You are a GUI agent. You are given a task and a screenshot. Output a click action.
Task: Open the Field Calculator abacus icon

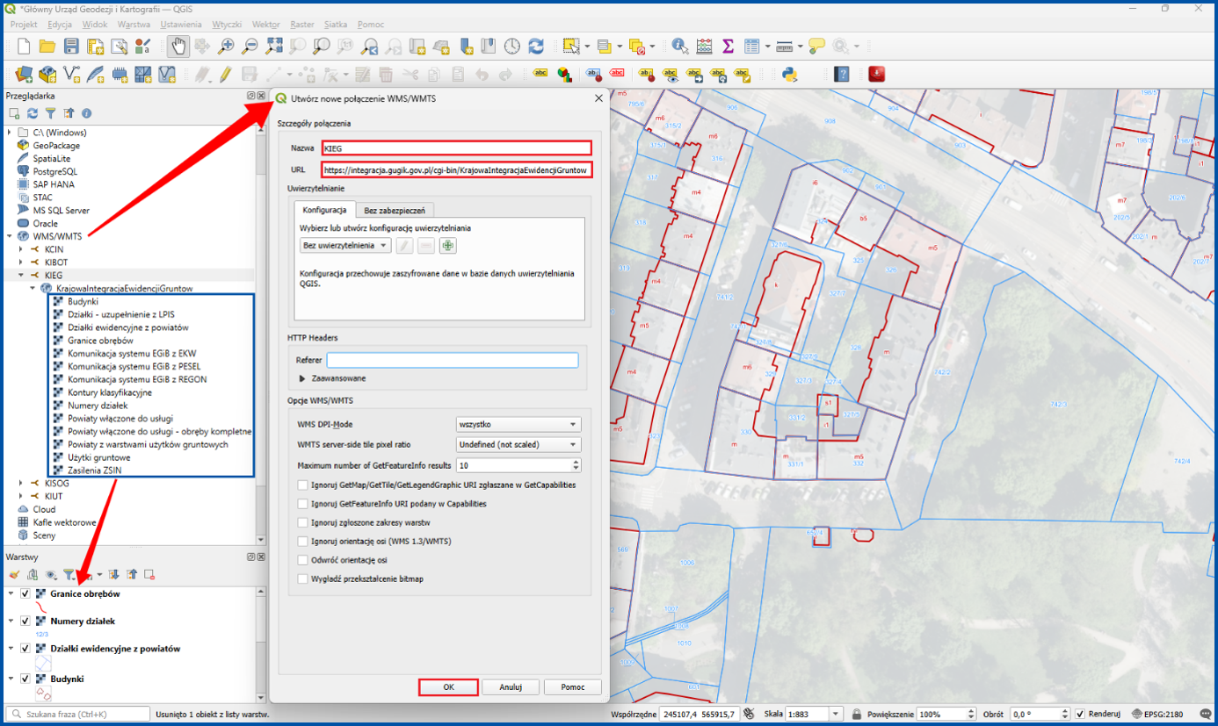(x=704, y=46)
